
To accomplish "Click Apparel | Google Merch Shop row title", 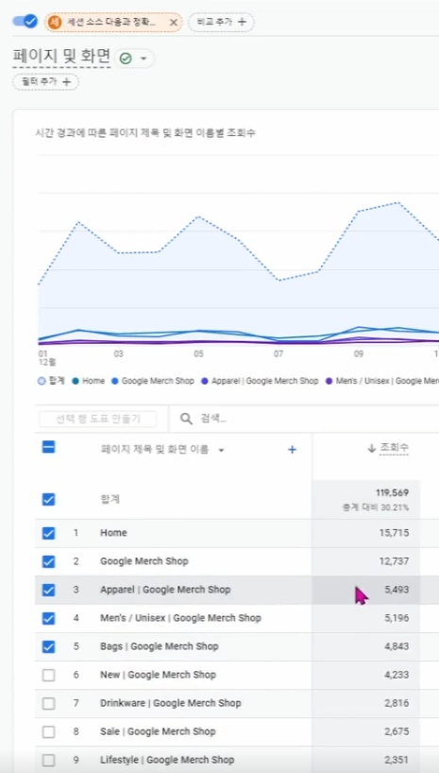I will pos(165,590).
